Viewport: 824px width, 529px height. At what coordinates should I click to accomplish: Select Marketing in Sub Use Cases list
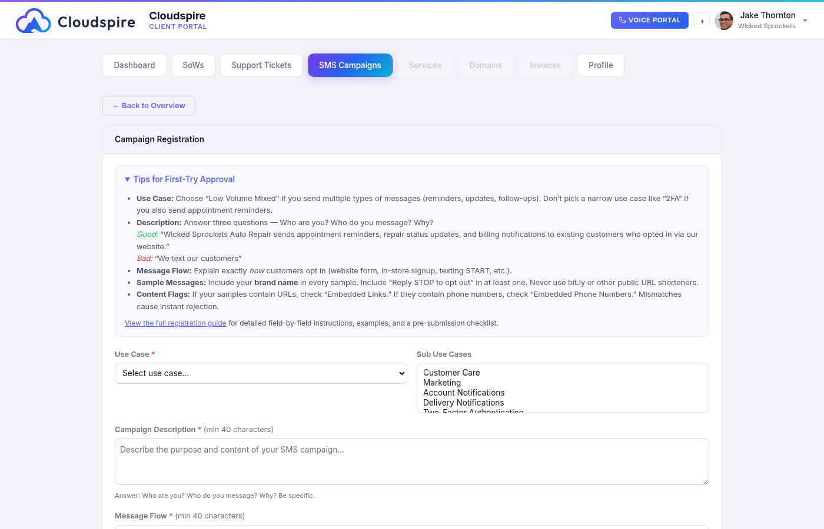tap(442, 383)
